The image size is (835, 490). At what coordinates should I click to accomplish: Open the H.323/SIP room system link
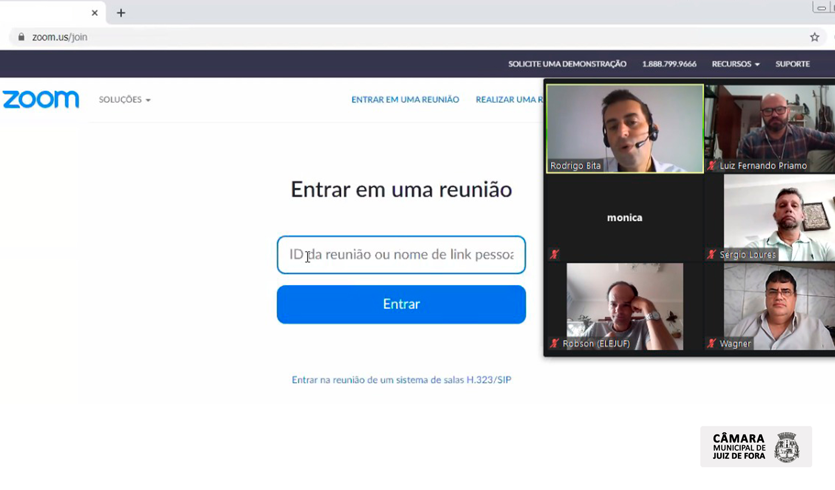click(x=401, y=380)
